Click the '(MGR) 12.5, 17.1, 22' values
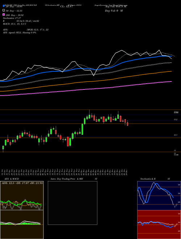The height and width of the screenshot is (239, 181). coord(38,30)
